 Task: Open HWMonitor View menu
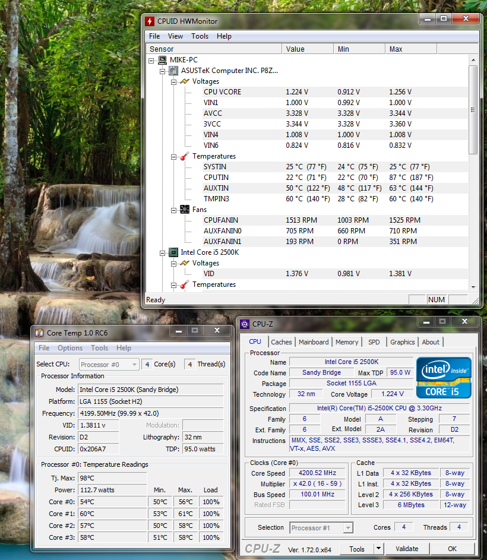click(175, 36)
